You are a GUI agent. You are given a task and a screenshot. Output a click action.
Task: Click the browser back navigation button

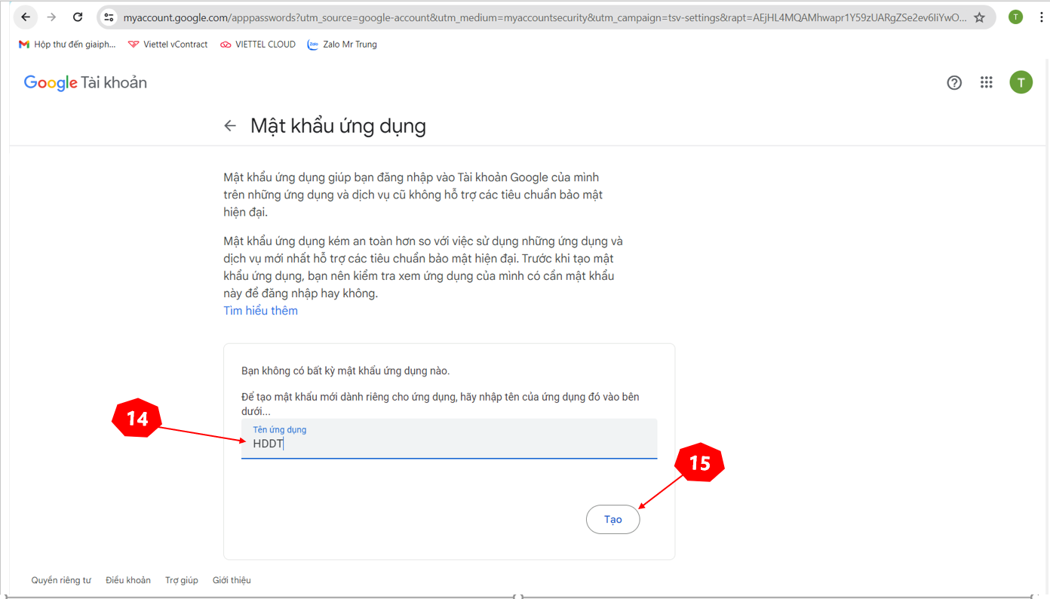click(x=25, y=16)
